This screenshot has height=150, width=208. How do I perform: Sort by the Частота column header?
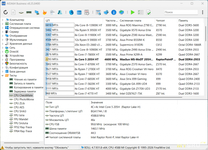coord(112,21)
